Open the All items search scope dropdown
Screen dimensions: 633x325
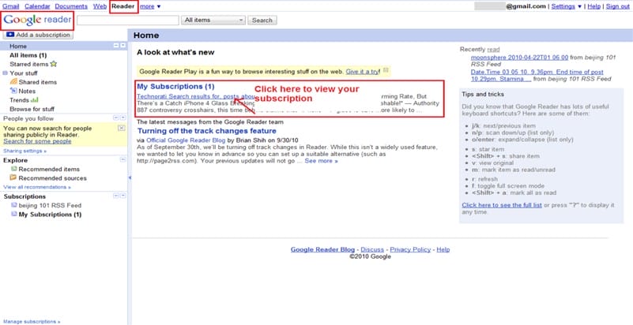click(213, 20)
